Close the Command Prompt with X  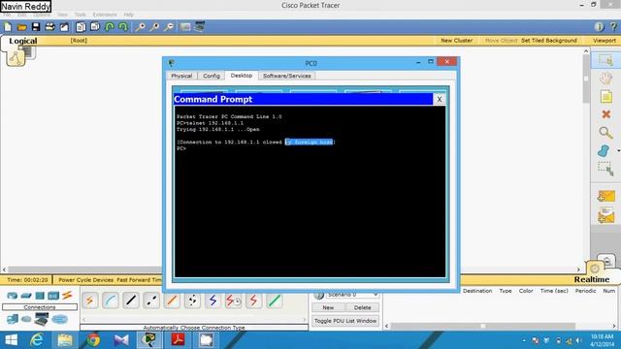point(440,99)
